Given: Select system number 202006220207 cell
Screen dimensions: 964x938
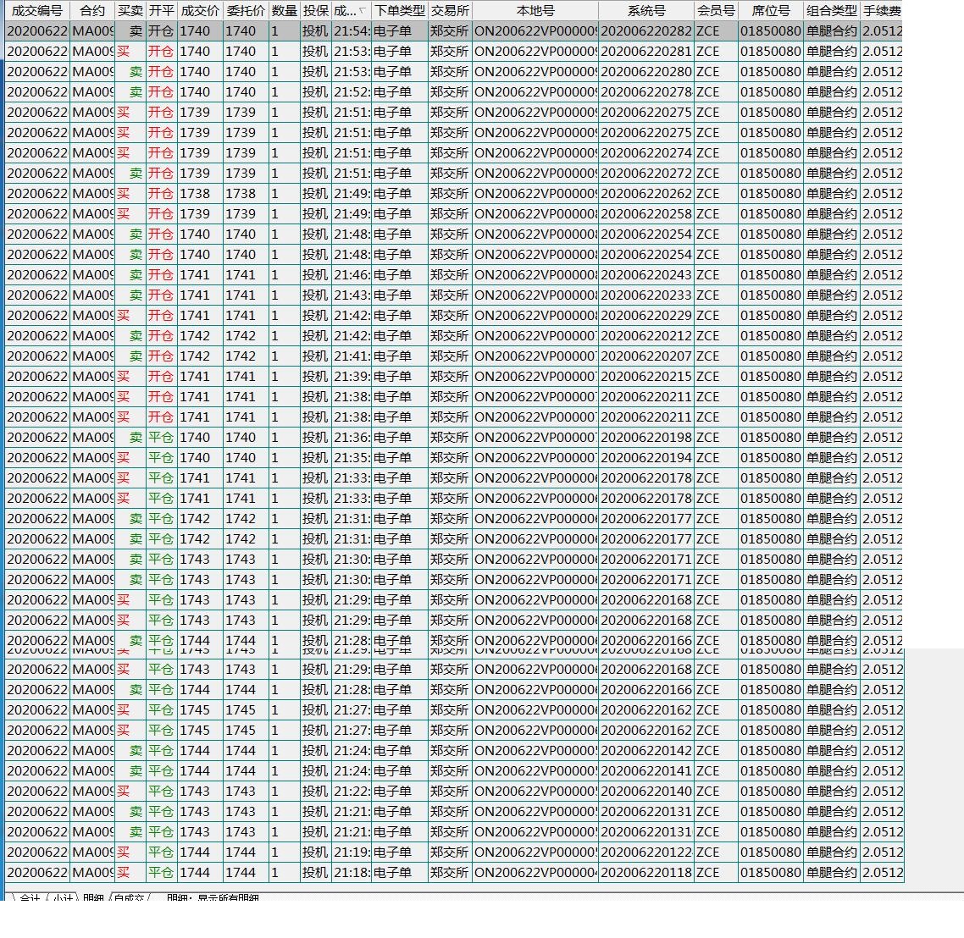Looking at the screenshot, I should click(x=646, y=356).
